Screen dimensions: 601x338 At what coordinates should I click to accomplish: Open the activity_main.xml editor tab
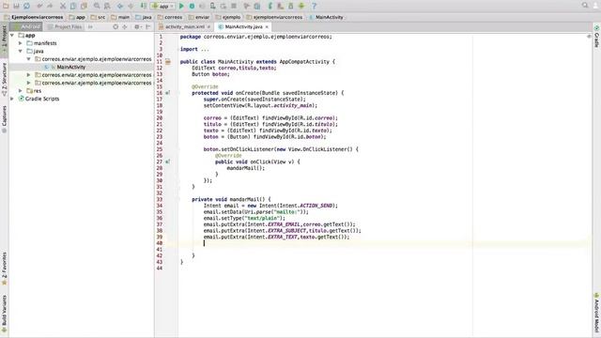(x=185, y=27)
